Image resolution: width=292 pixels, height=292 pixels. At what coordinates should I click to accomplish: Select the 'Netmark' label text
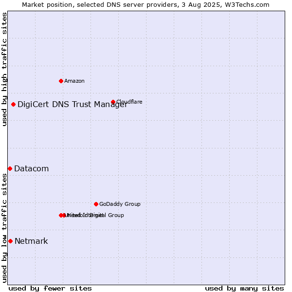tap(31, 241)
